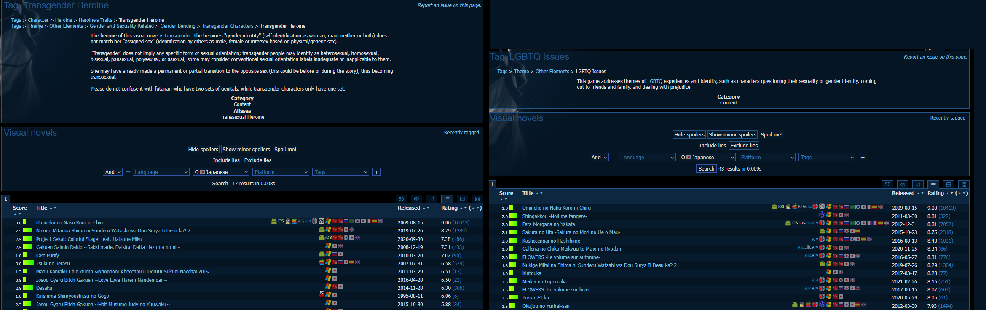986x310 pixels.
Task: Open Language filter dropdown, LGBTQ Issues page
Action: point(647,157)
